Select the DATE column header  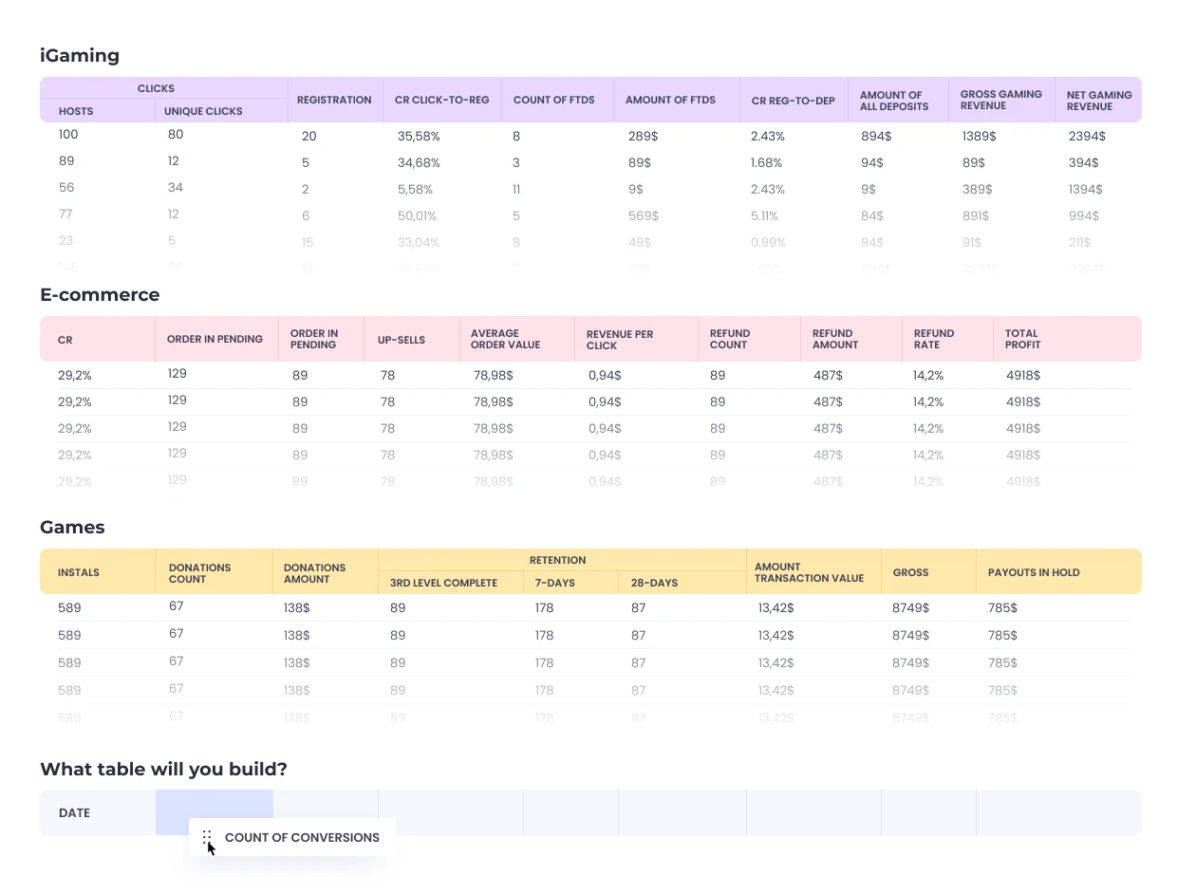pos(74,812)
